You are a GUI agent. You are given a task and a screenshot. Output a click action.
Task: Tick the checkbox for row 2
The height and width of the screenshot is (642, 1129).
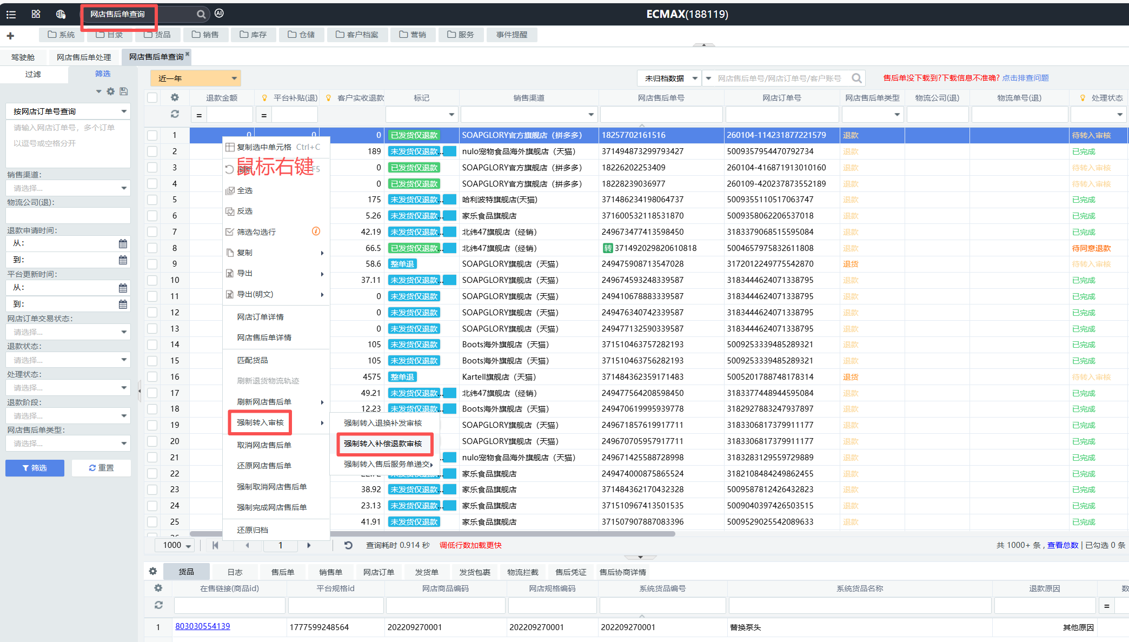point(152,151)
